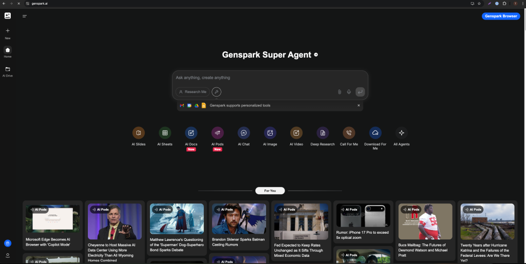Click AI Pods badge on the Cheyenne card
Image resolution: width=526 pixels, height=264 pixels.
(100, 210)
